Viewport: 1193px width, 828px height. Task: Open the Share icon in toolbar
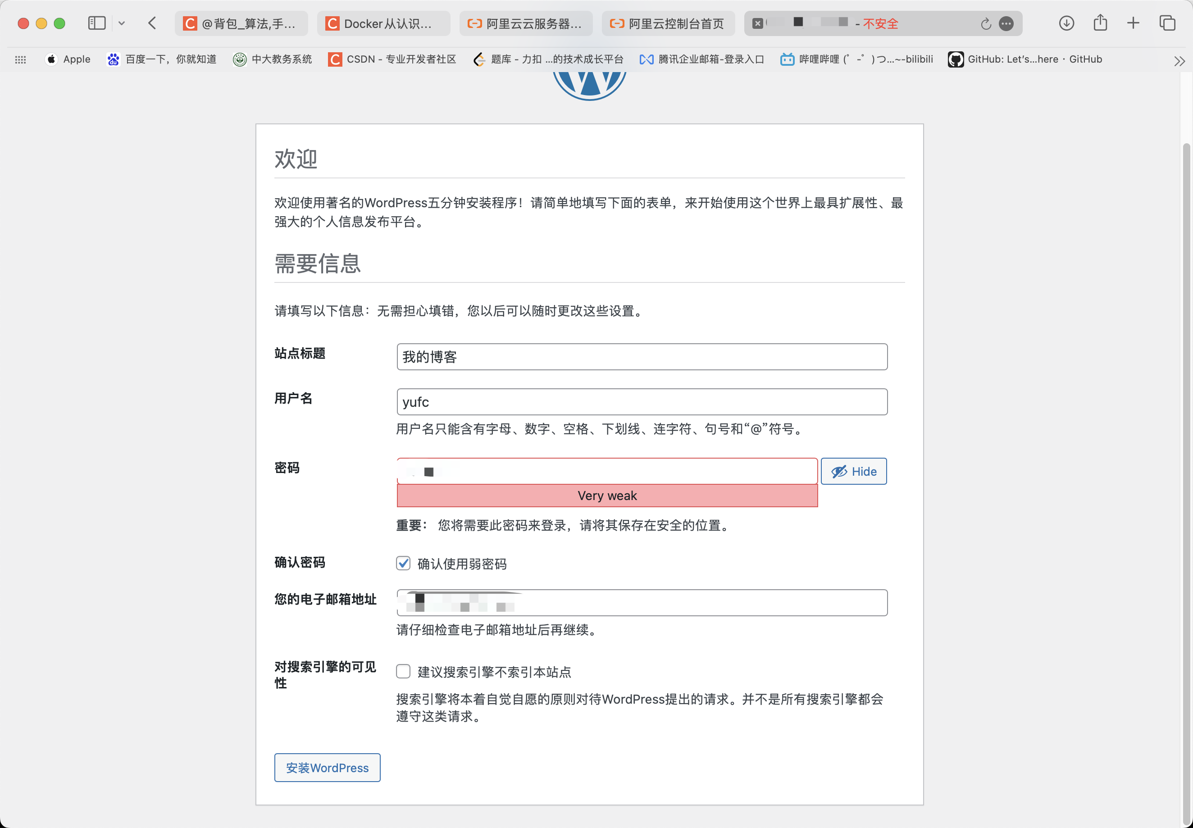(x=1100, y=23)
